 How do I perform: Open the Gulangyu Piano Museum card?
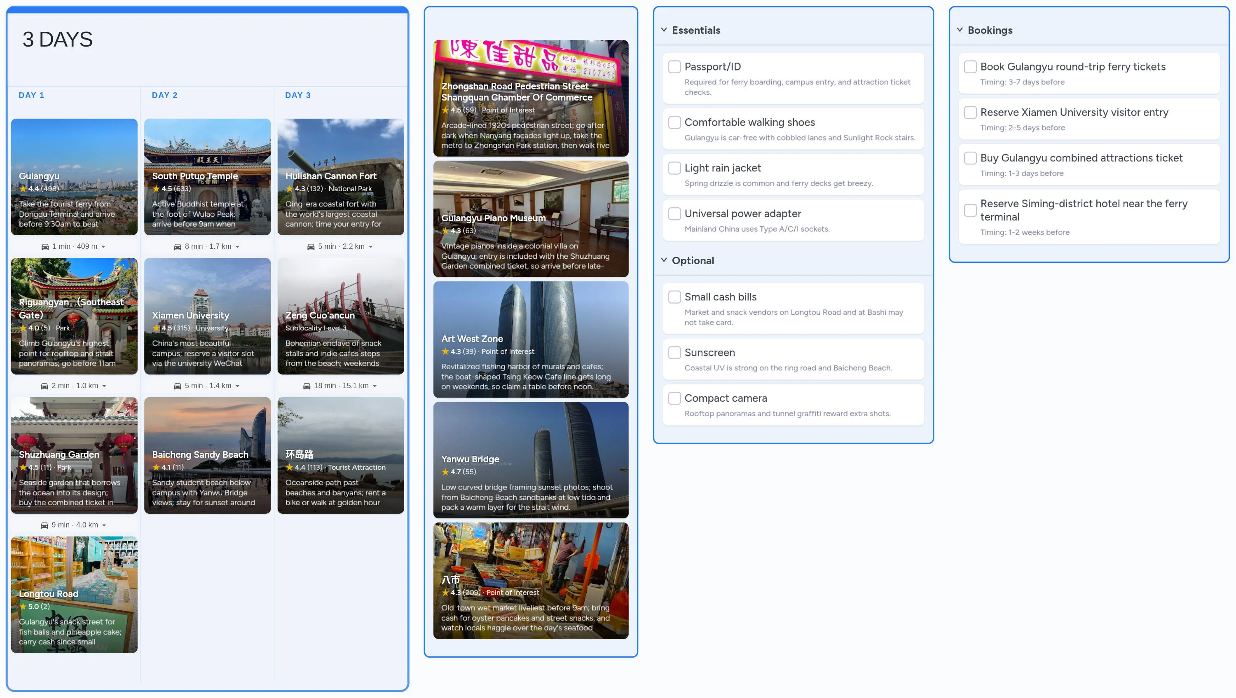coord(531,219)
